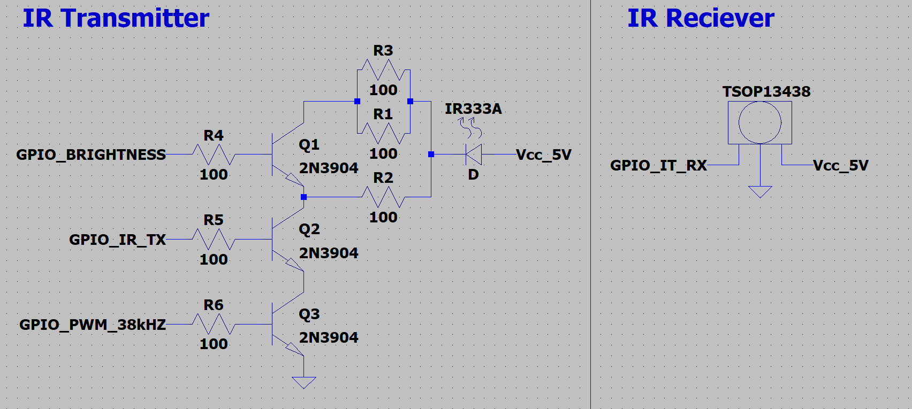Click the junction dot left of R3
The height and width of the screenshot is (409, 912).
tap(358, 101)
